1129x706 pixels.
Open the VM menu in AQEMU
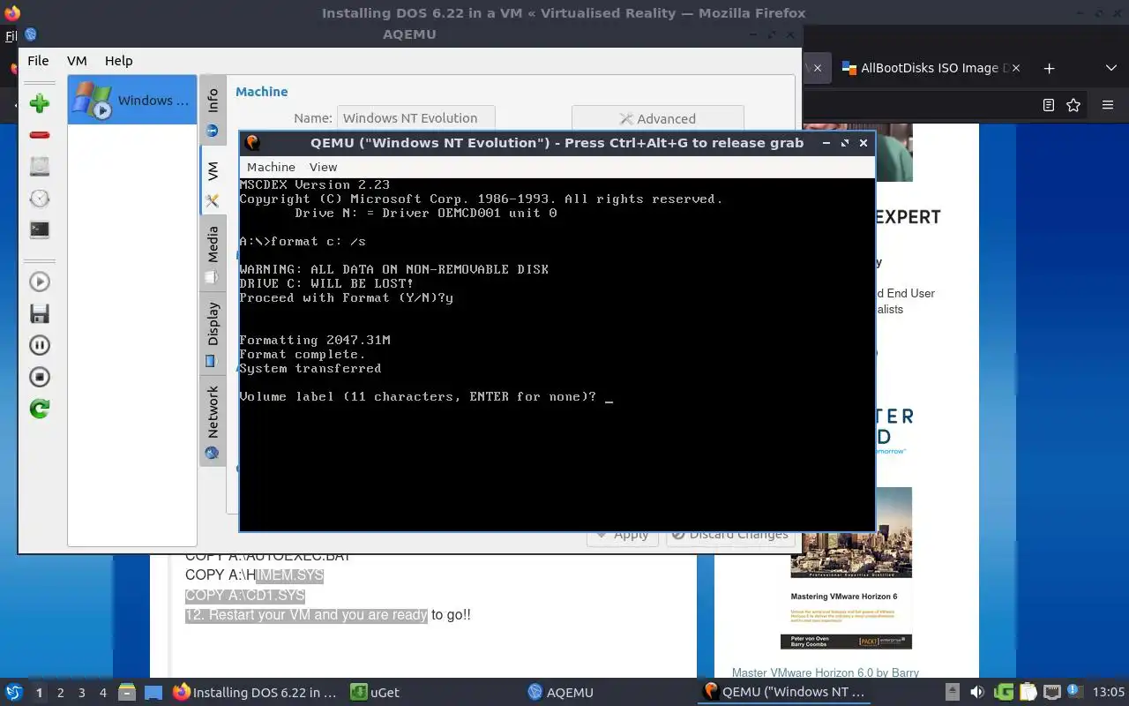(x=77, y=61)
